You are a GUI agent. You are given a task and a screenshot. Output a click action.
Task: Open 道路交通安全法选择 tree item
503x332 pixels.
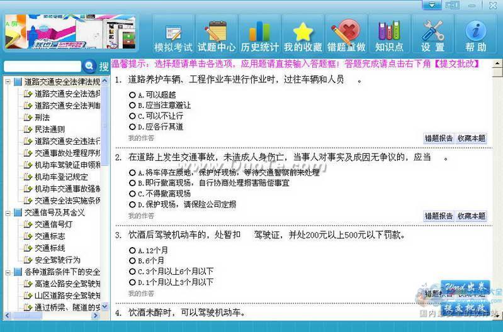point(67,94)
